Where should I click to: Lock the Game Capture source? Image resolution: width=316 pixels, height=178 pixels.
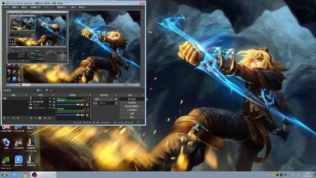coord(54,105)
